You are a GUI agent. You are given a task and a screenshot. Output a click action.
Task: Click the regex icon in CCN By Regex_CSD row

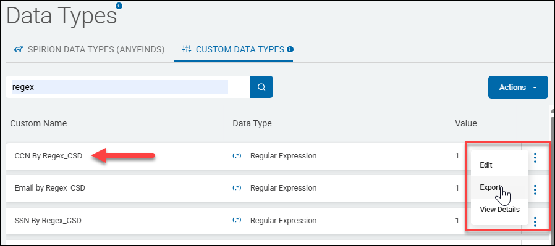coord(237,155)
